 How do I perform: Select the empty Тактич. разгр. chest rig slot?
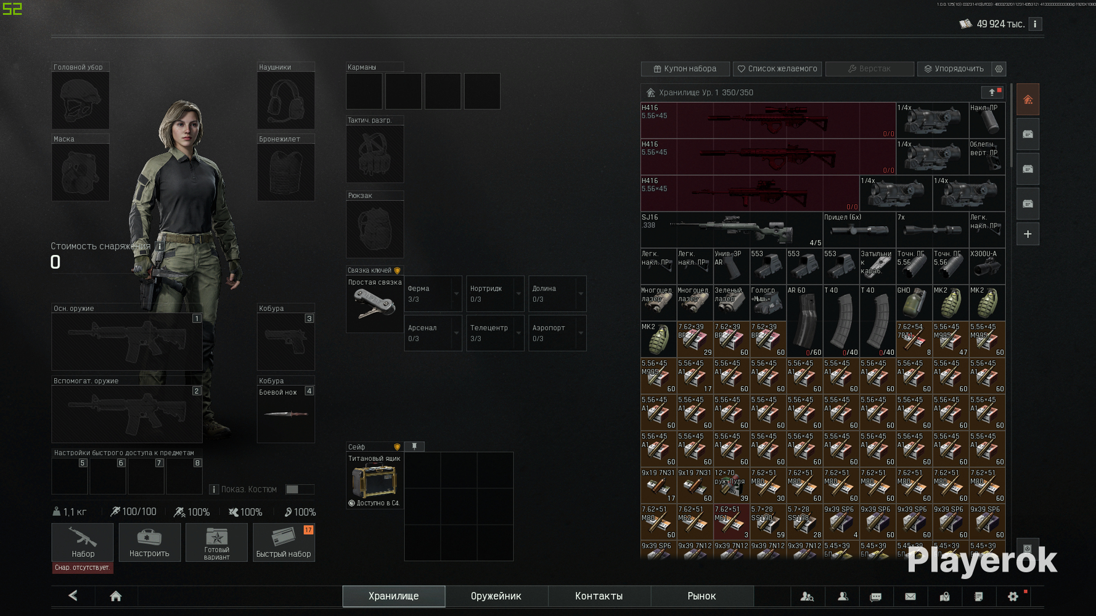point(375,154)
